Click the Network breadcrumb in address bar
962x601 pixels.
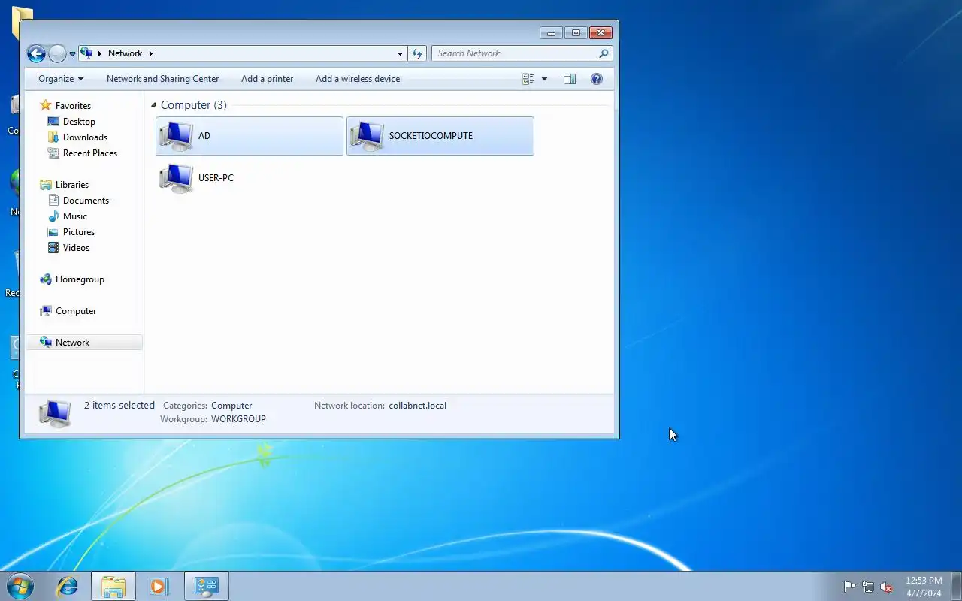(125, 53)
